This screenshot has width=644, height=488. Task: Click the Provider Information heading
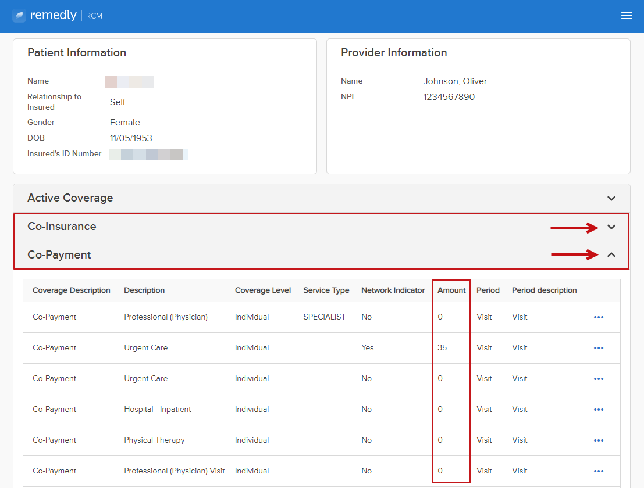394,52
